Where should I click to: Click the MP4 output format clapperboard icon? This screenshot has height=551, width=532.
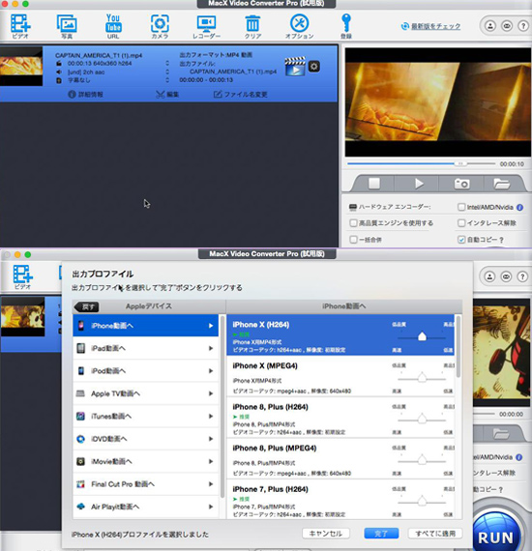(295, 66)
